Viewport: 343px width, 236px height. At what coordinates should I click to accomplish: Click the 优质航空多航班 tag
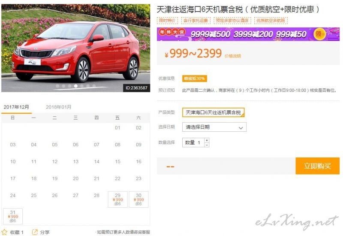[x=271, y=21]
